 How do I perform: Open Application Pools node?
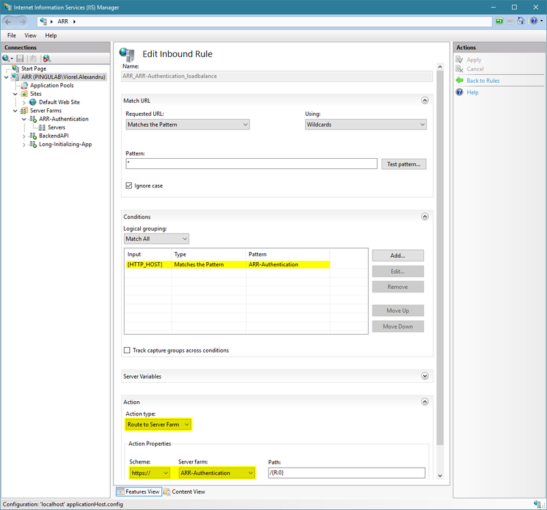coord(52,86)
